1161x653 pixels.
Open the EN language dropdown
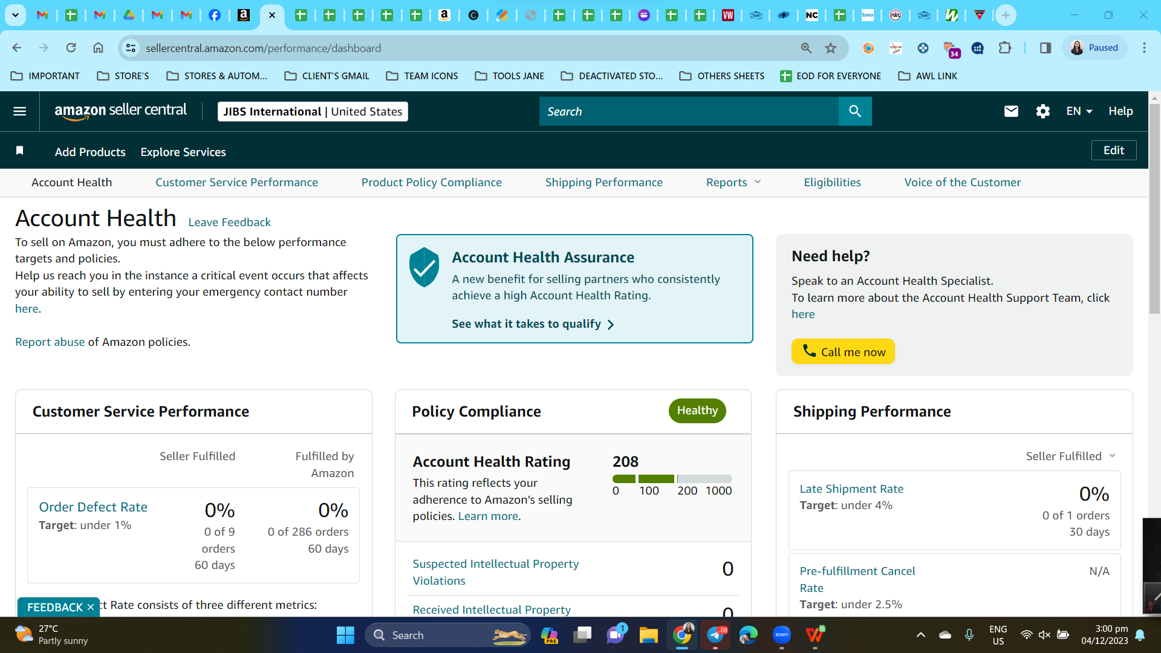tap(1079, 111)
